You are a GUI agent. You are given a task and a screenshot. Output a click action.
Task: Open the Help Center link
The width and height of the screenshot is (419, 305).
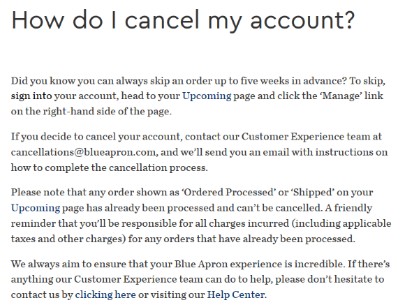pos(236,295)
